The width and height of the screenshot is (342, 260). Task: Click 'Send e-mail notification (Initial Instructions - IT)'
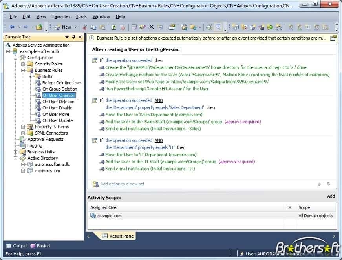[150, 169]
